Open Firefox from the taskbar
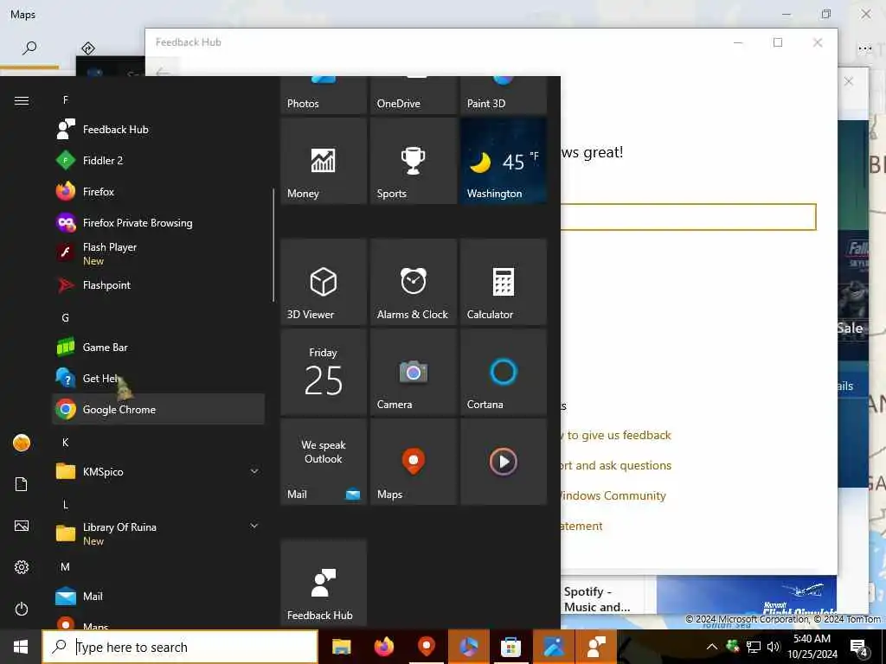 click(x=383, y=647)
